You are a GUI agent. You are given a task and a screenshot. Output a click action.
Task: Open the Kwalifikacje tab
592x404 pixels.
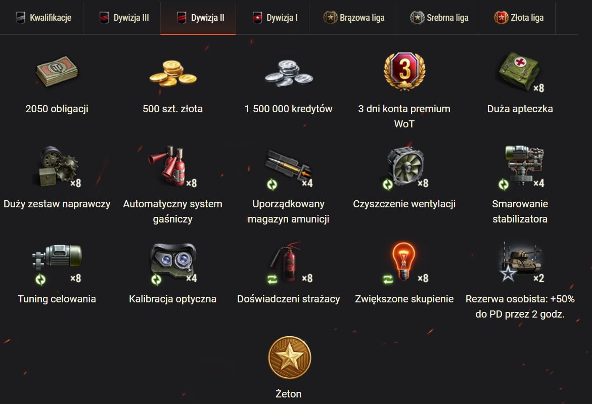(x=43, y=18)
